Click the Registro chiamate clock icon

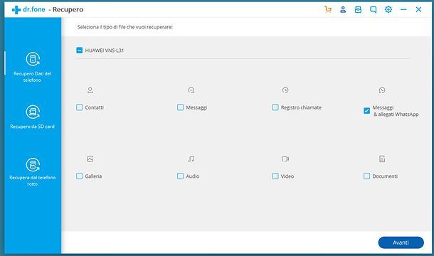coord(285,90)
